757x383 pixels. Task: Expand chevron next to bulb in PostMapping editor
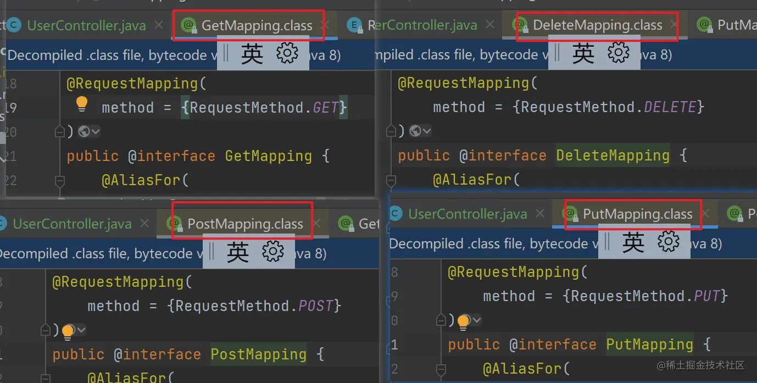tap(81, 330)
